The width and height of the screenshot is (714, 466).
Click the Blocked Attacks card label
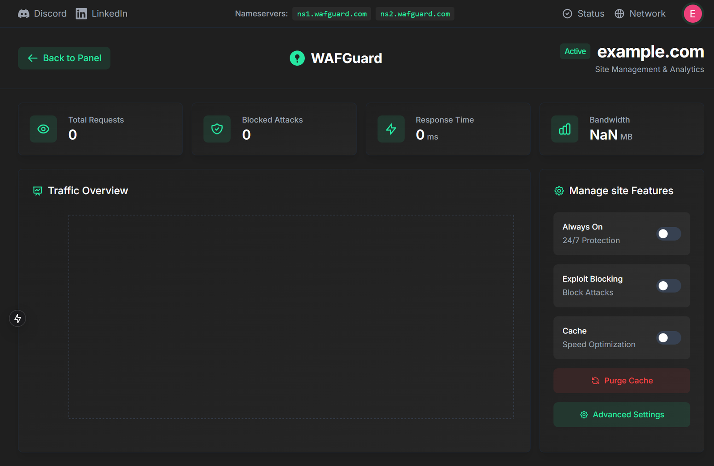point(272,120)
